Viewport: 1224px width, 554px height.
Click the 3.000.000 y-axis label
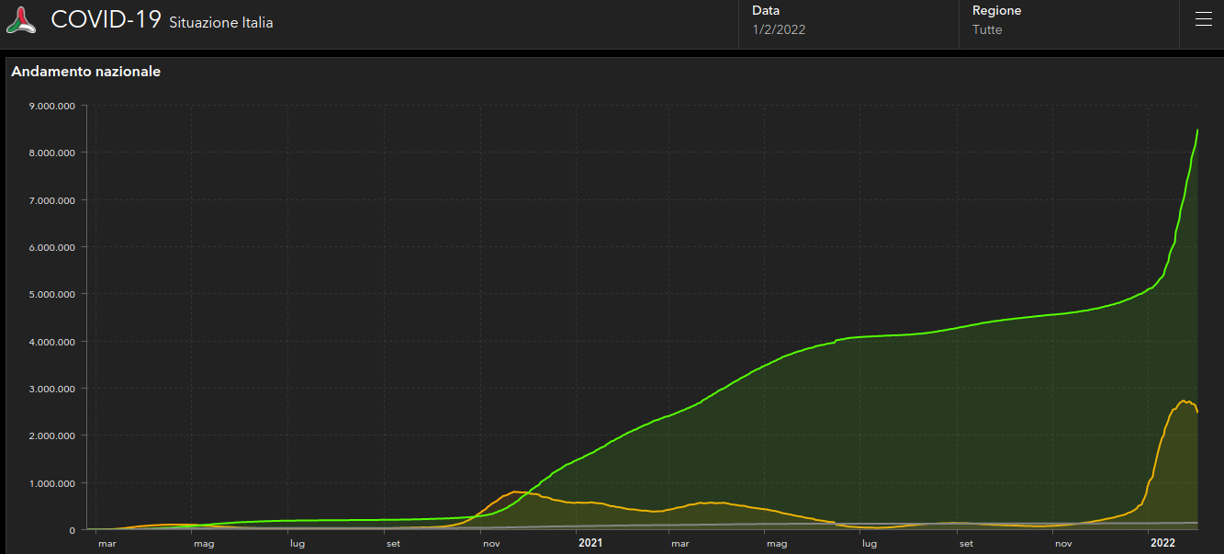[51, 389]
